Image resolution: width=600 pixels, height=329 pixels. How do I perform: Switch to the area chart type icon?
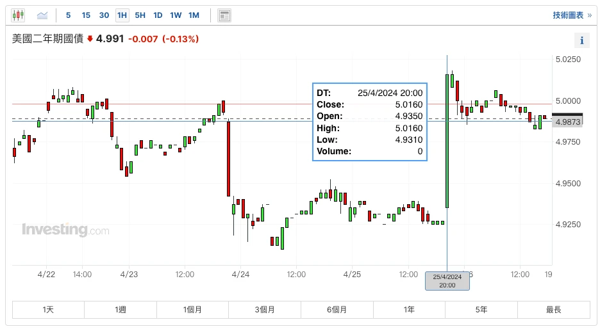[x=42, y=15]
